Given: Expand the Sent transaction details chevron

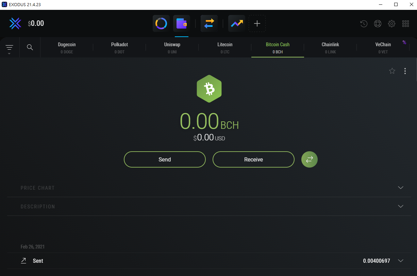Looking at the screenshot, I should point(401,261).
